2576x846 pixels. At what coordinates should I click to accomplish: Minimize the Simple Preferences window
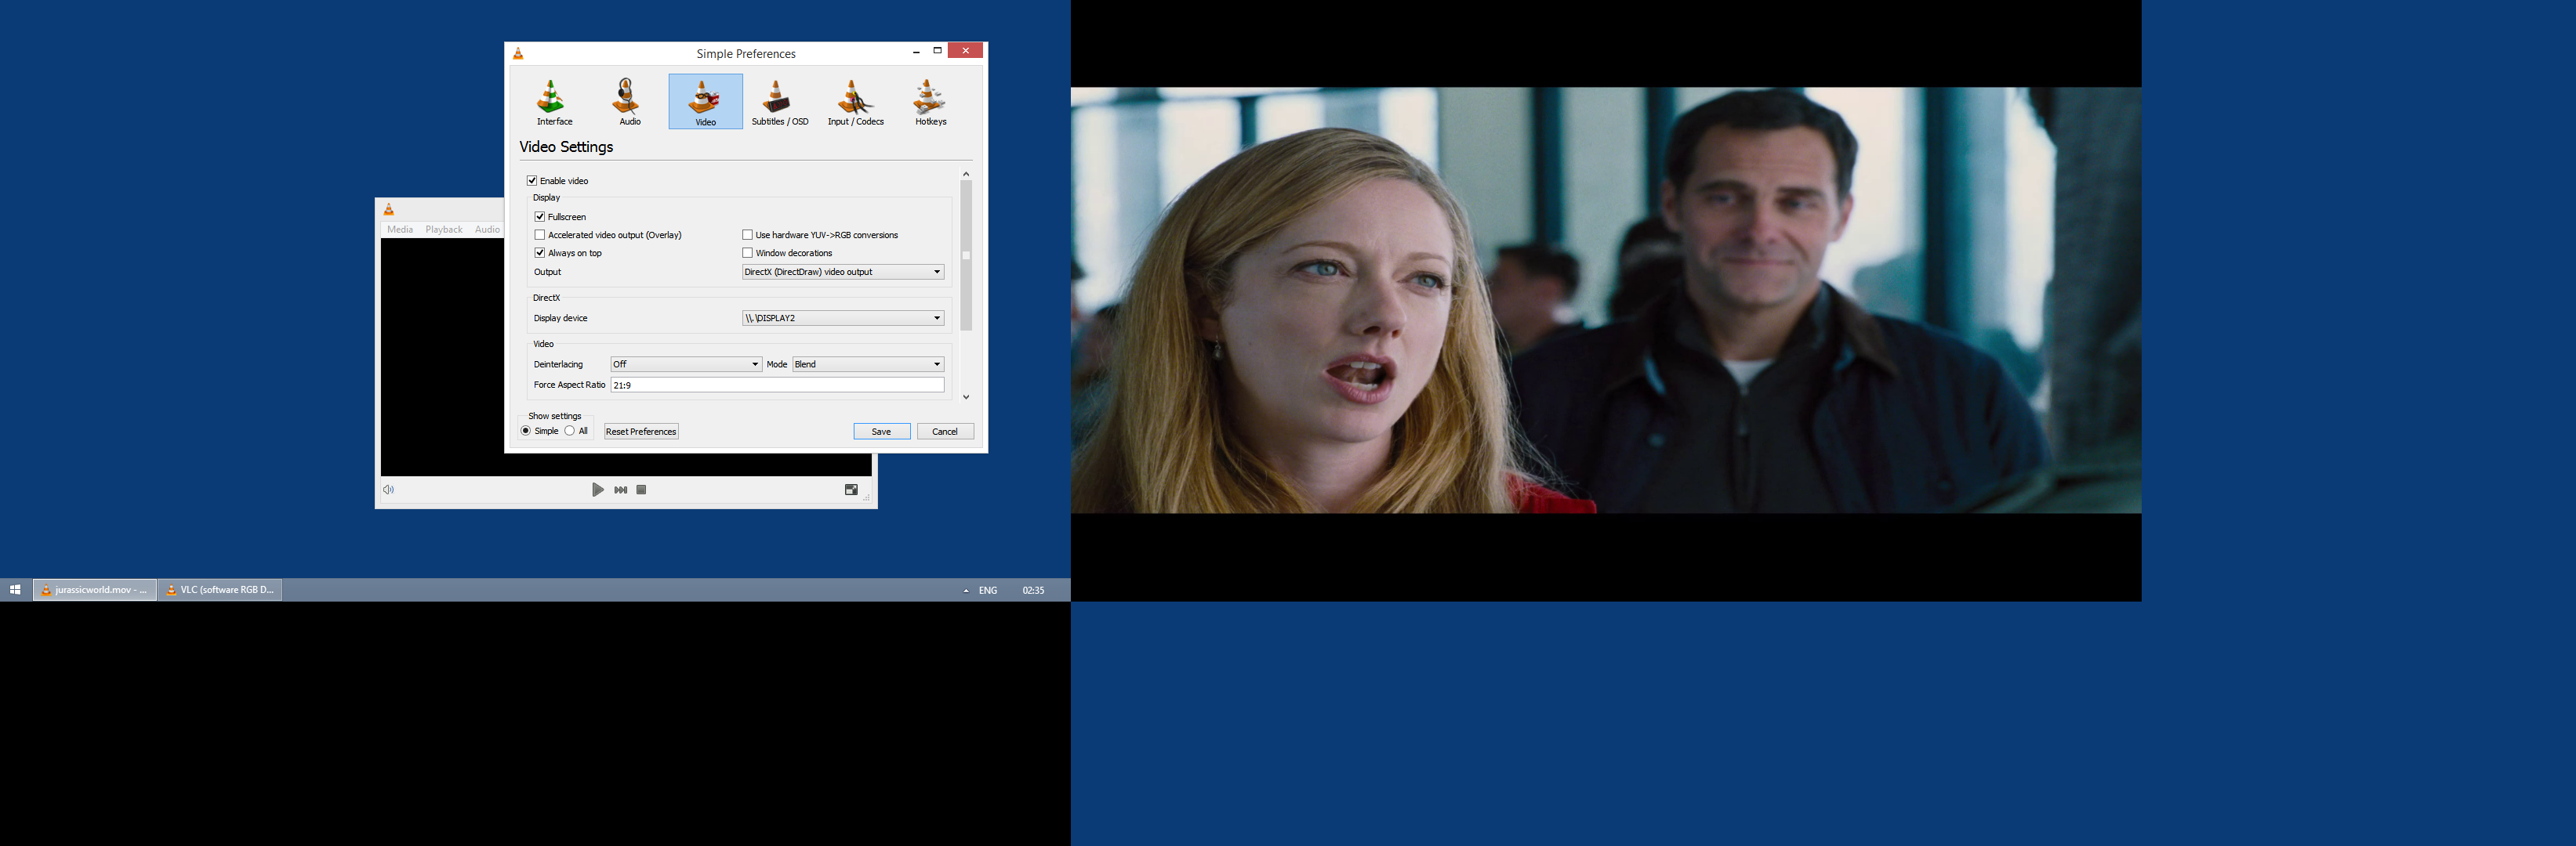tap(916, 51)
